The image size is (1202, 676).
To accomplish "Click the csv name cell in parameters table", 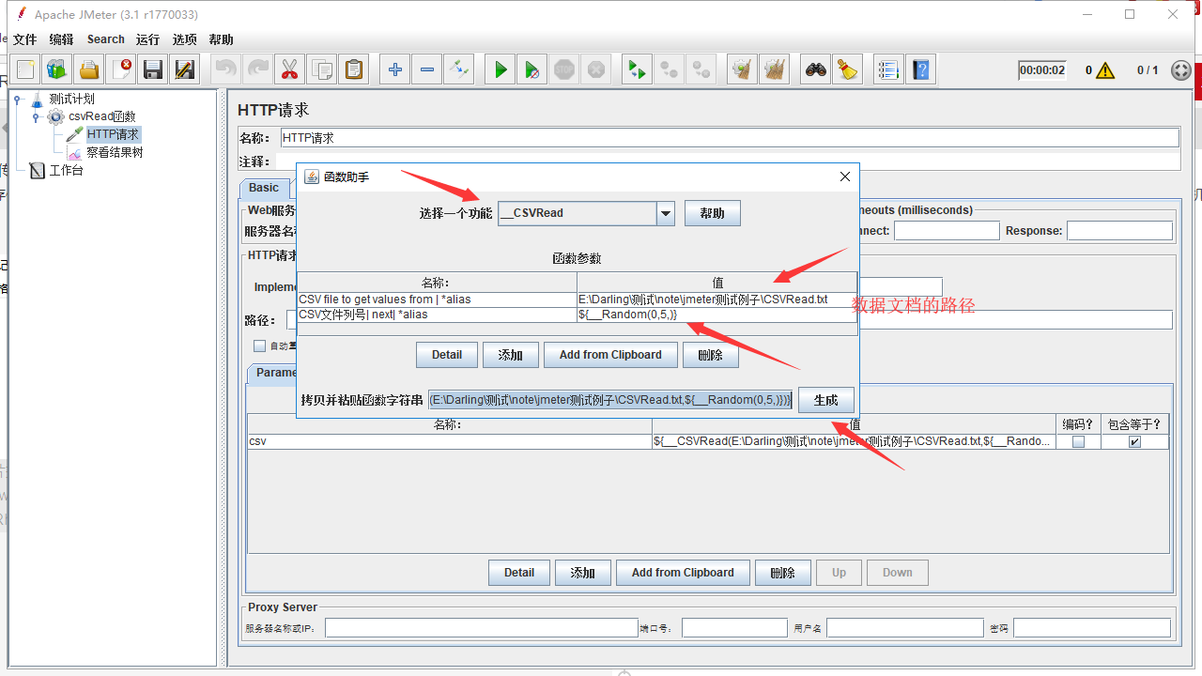I will pos(450,441).
